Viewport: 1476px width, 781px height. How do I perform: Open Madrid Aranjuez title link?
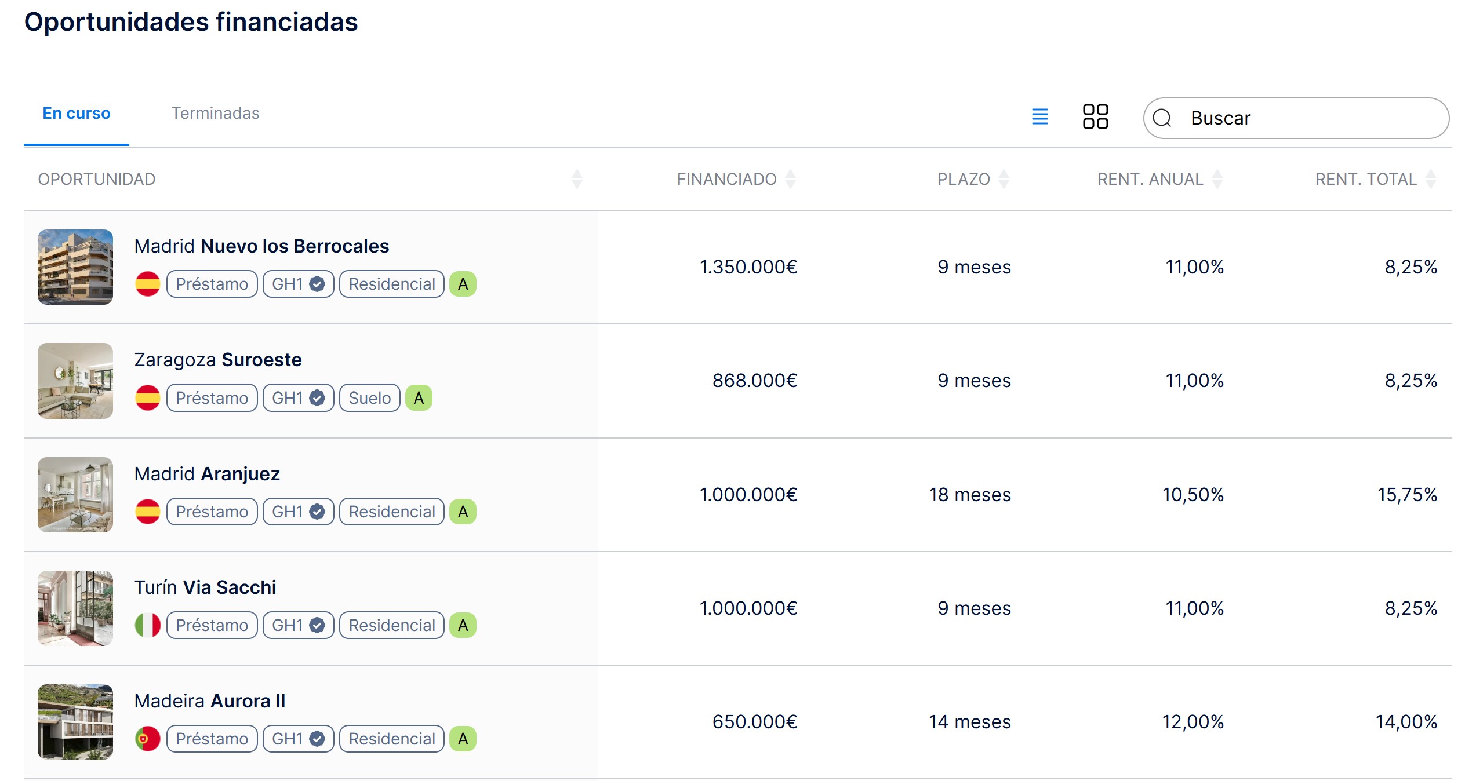[207, 474]
